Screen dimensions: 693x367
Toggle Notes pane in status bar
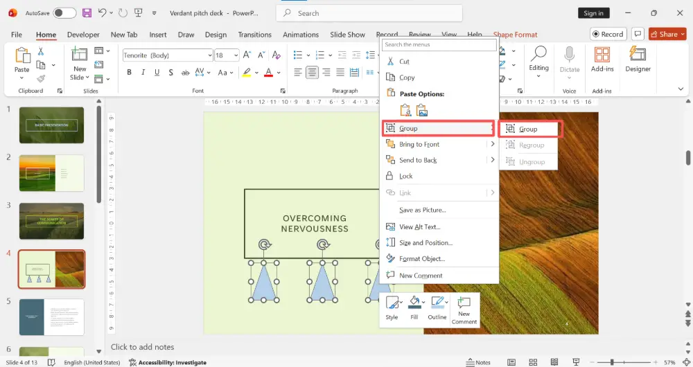(478, 362)
